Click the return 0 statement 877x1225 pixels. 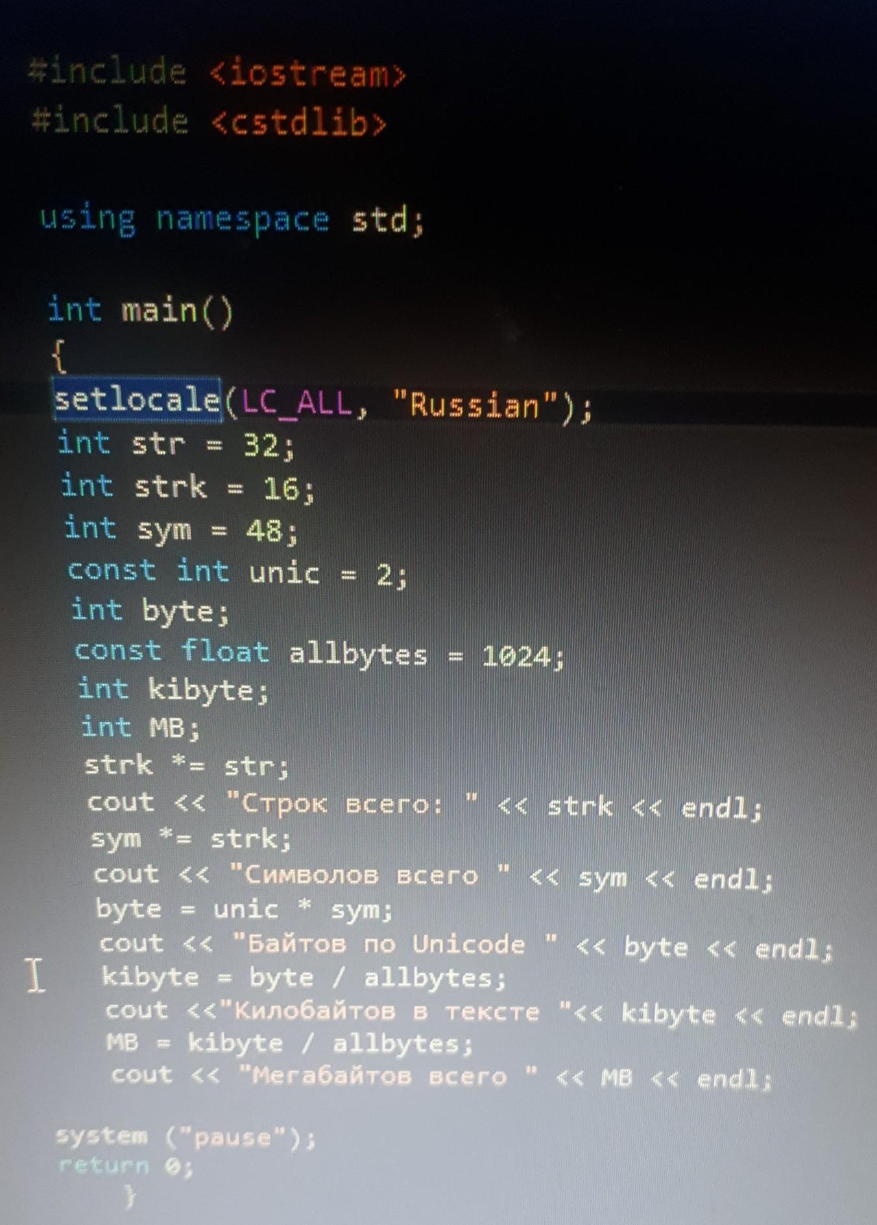pyautogui.click(x=126, y=1166)
